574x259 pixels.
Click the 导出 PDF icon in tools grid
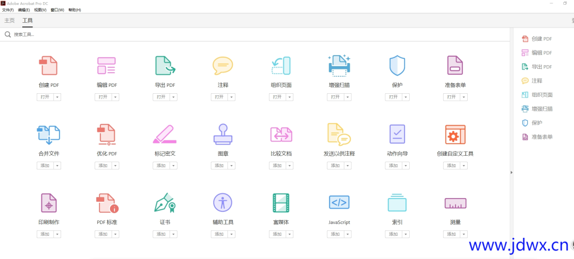point(165,66)
